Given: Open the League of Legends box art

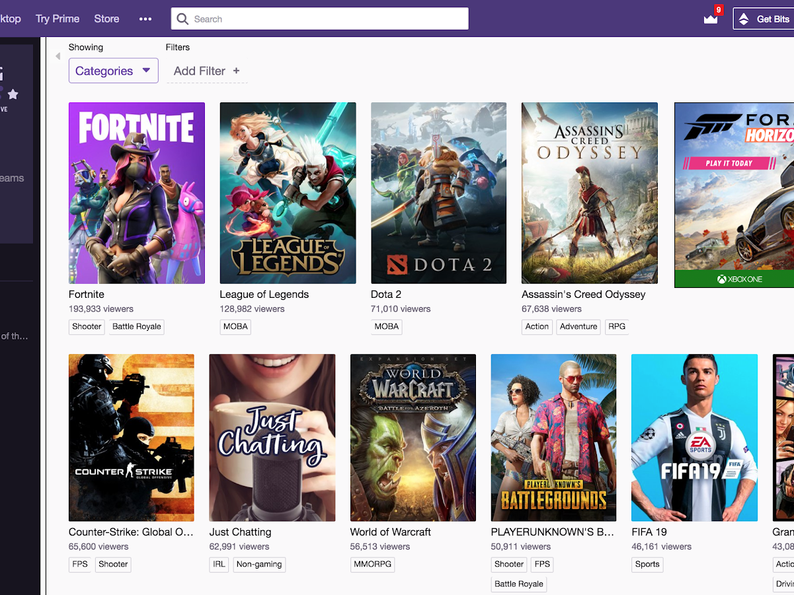Looking at the screenshot, I should [288, 193].
